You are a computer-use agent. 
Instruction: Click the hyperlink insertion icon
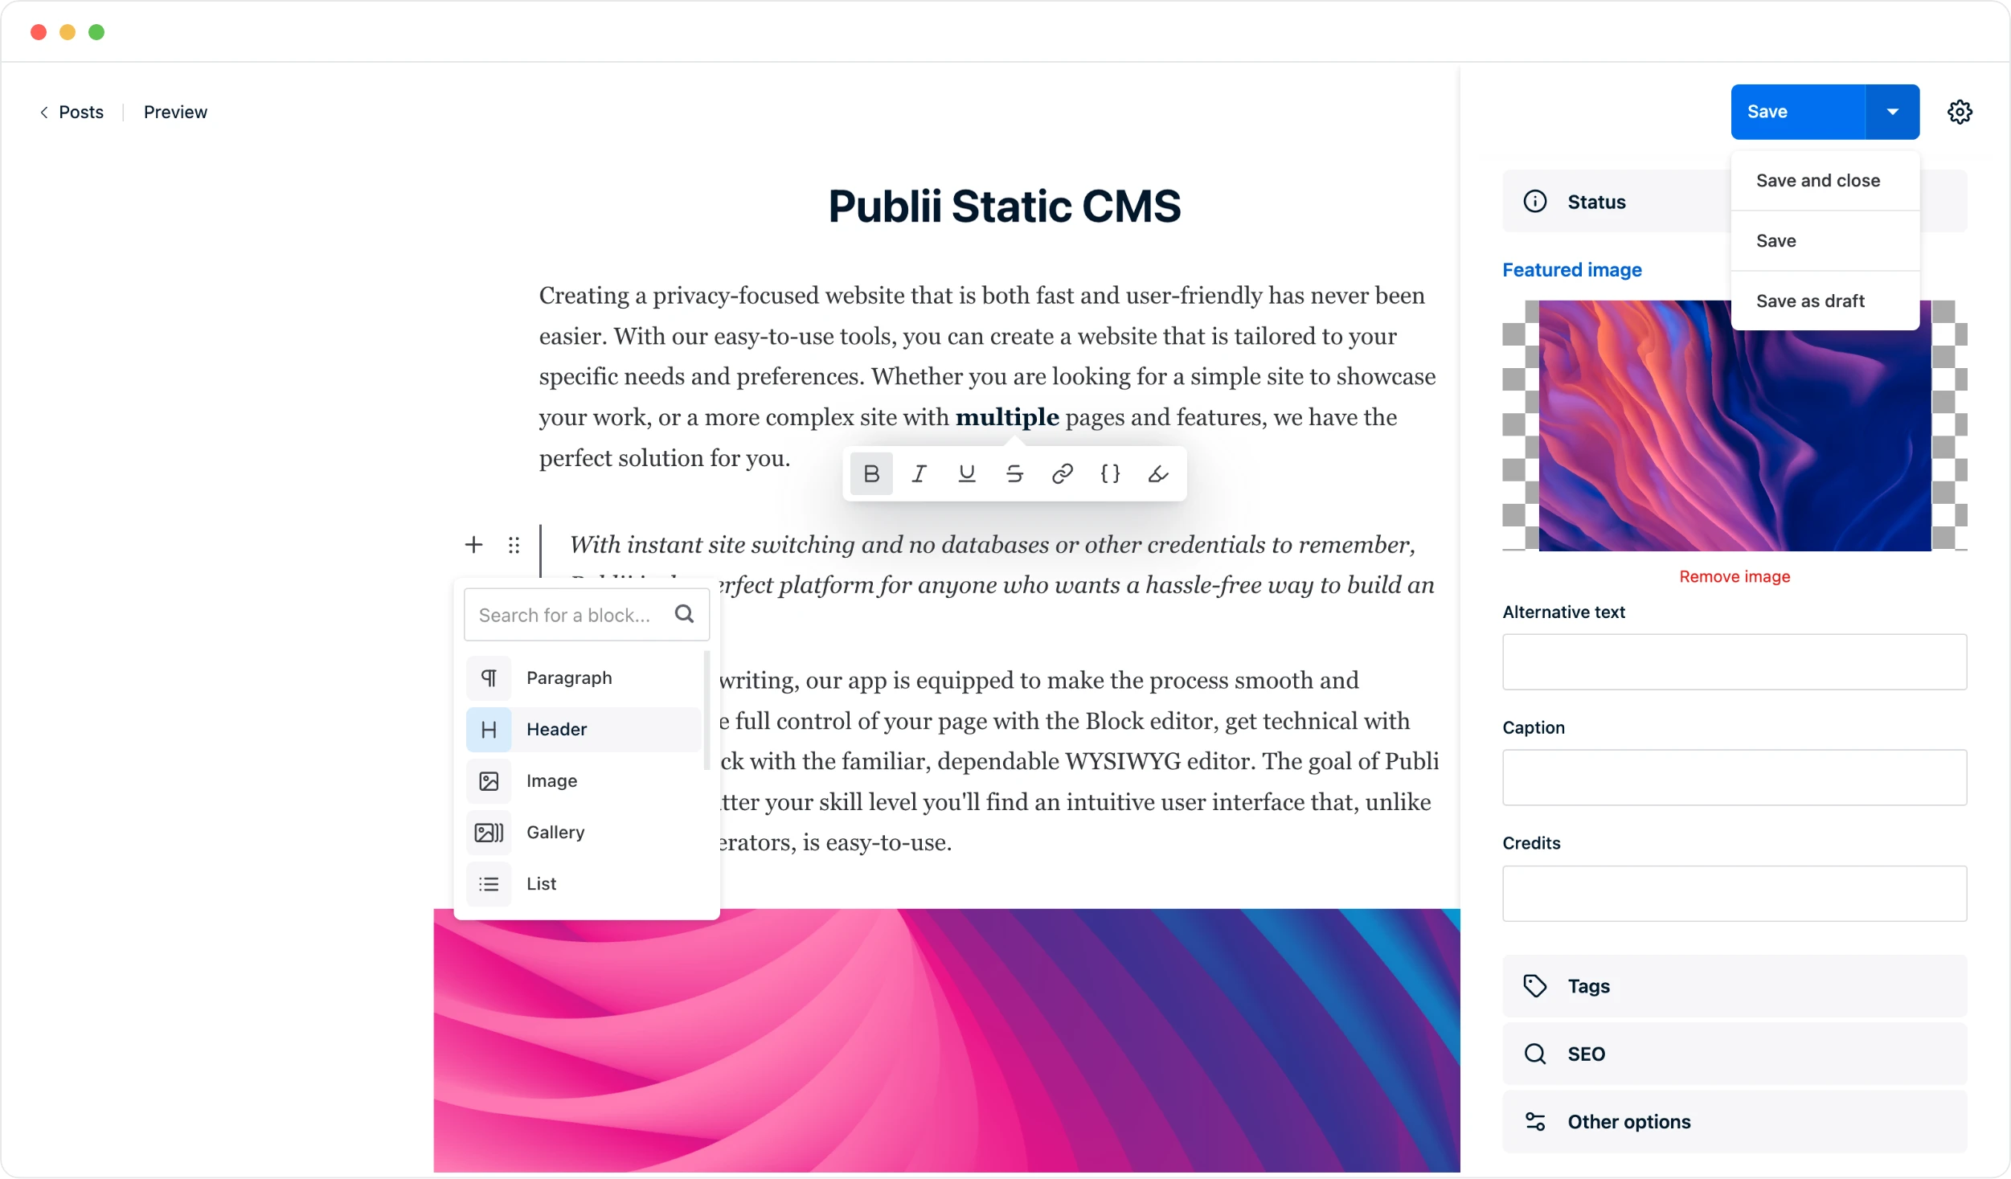[1063, 473]
